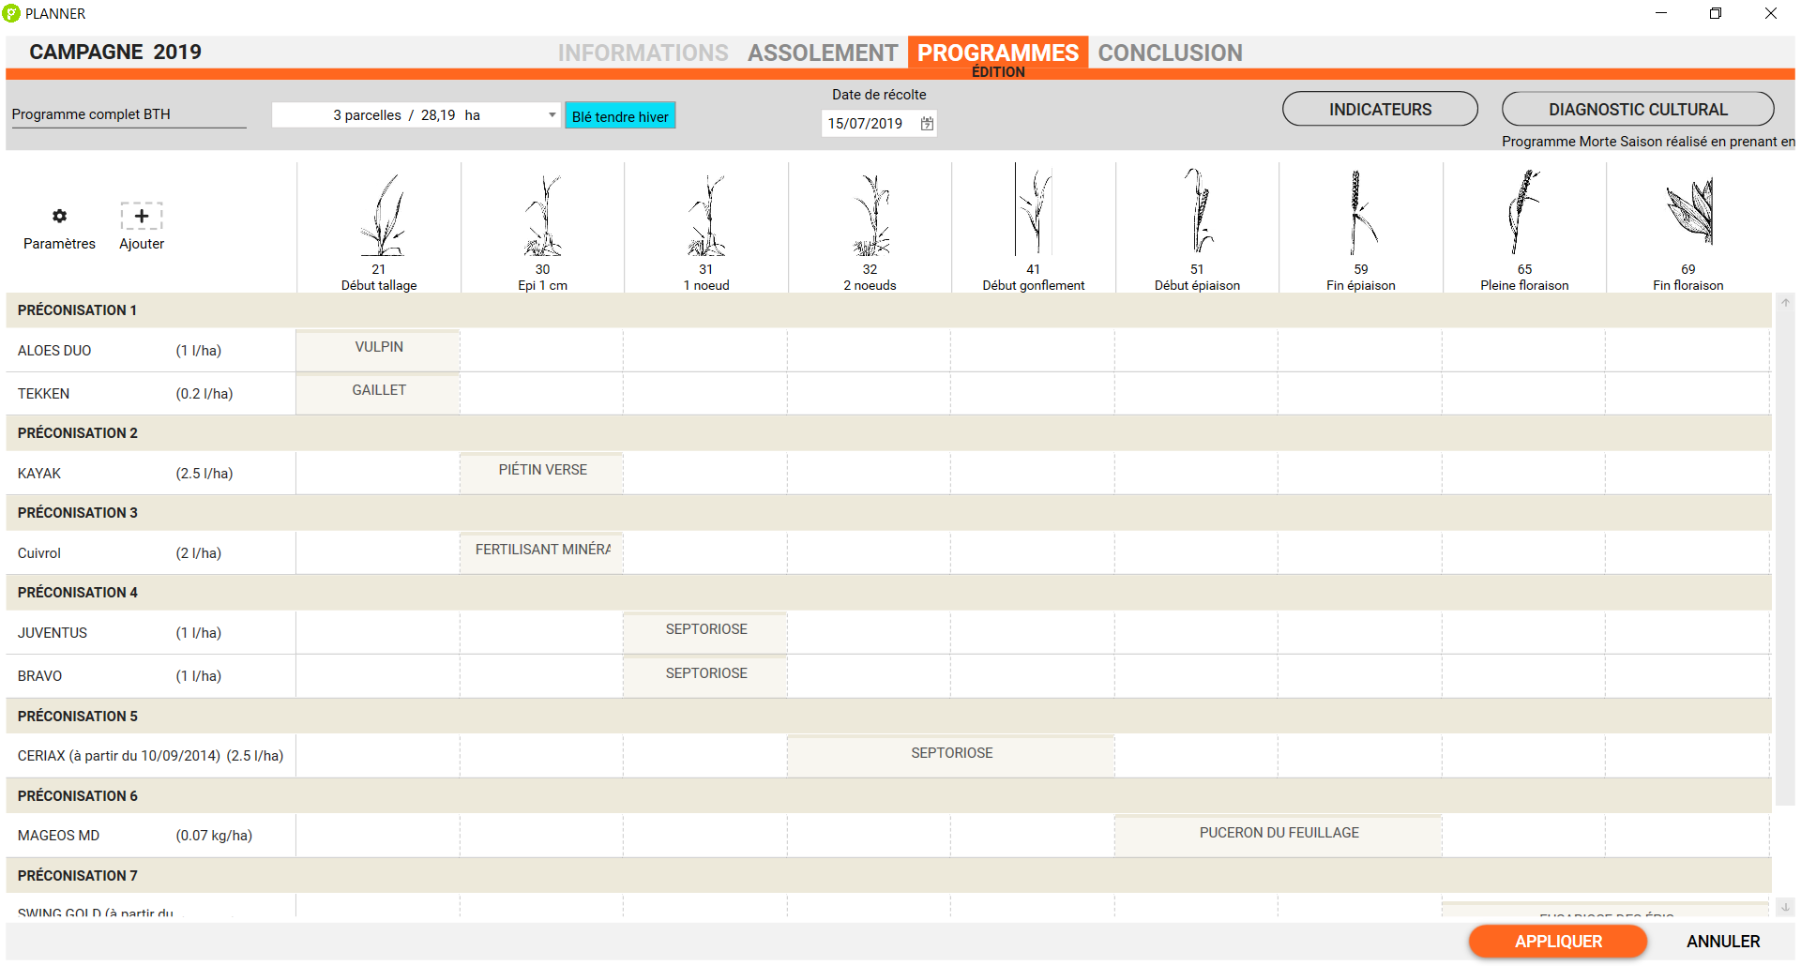
Task: Expand the 3 parcelles dropdown
Action: pos(552,114)
